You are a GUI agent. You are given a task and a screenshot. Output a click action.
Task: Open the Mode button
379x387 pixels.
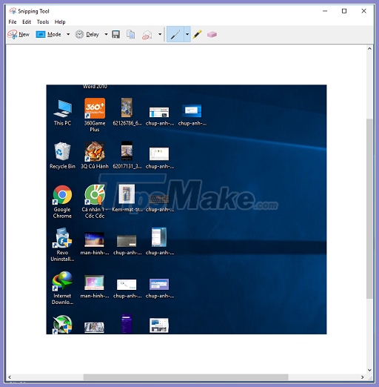[49, 34]
